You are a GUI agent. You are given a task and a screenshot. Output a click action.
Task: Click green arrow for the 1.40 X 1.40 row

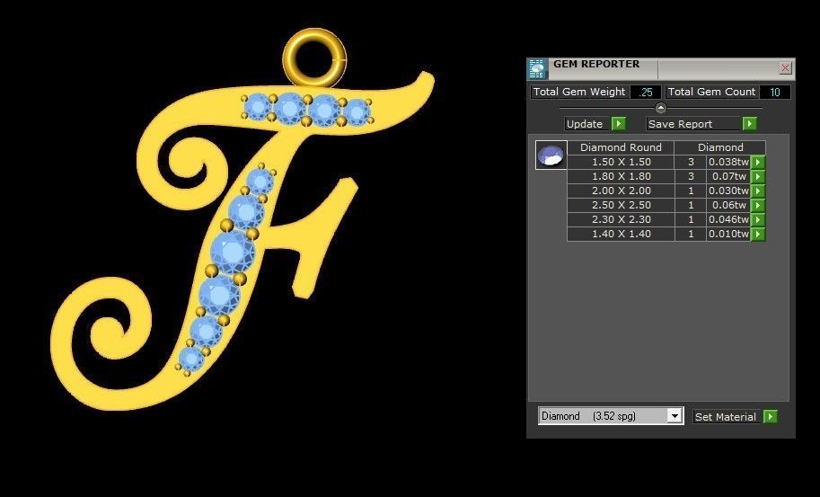click(x=758, y=234)
